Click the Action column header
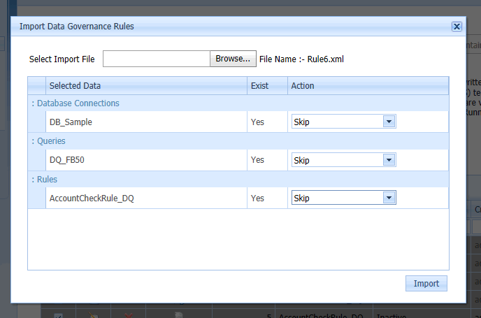 pyautogui.click(x=368, y=85)
